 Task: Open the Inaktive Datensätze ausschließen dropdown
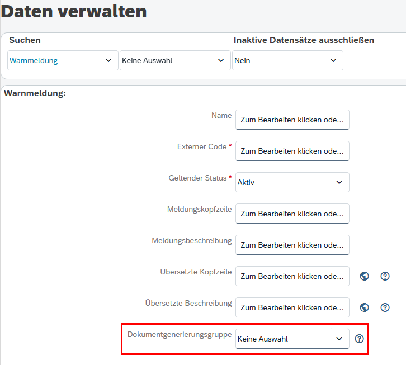287,60
